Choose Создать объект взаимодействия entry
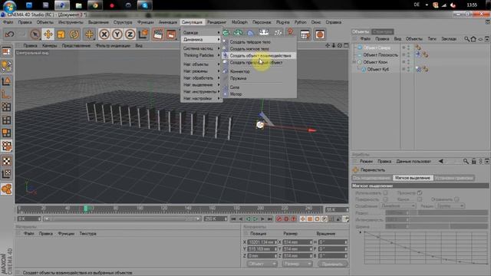 pyautogui.click(x=260, y=56)
